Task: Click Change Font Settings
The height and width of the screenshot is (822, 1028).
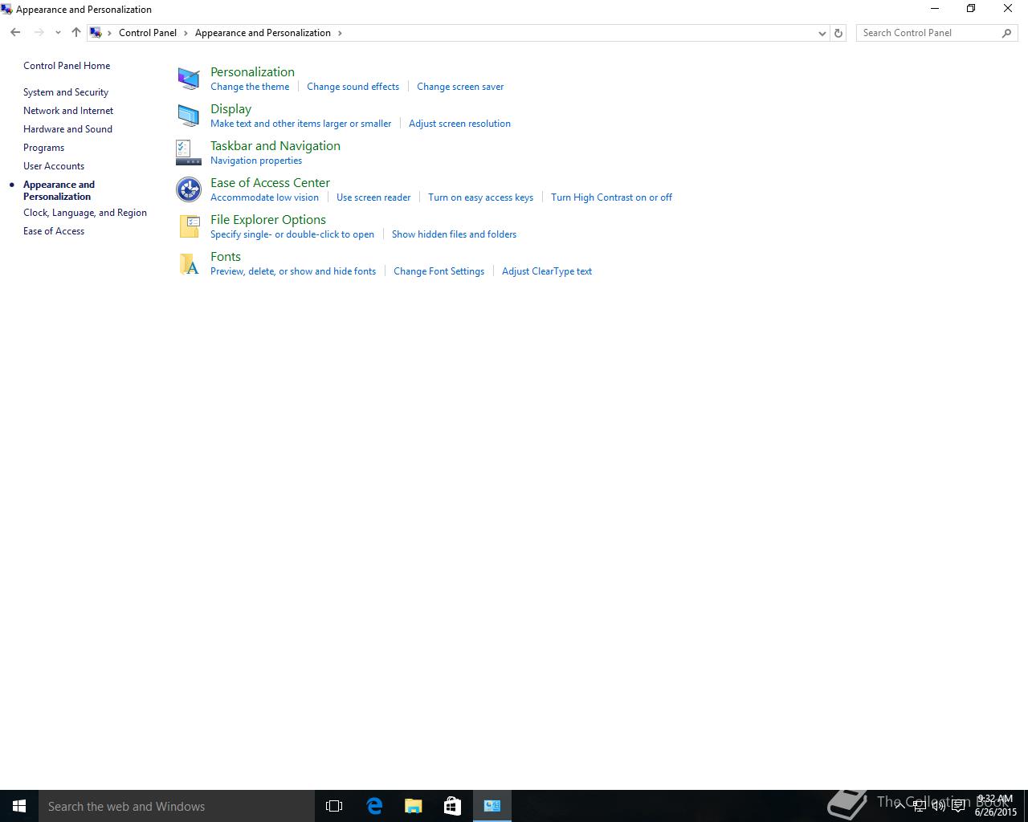Action: tap(439, 271)
